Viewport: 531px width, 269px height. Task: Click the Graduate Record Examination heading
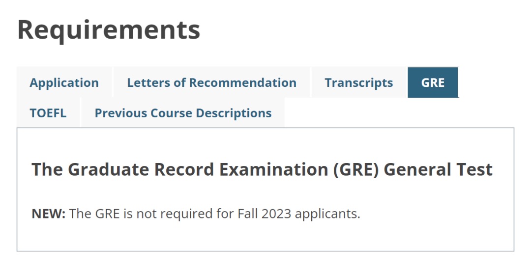tap(262, 169)
